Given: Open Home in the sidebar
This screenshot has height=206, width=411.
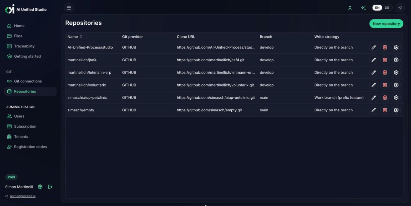Looking at the screenshot, I should tap(30, 26).
